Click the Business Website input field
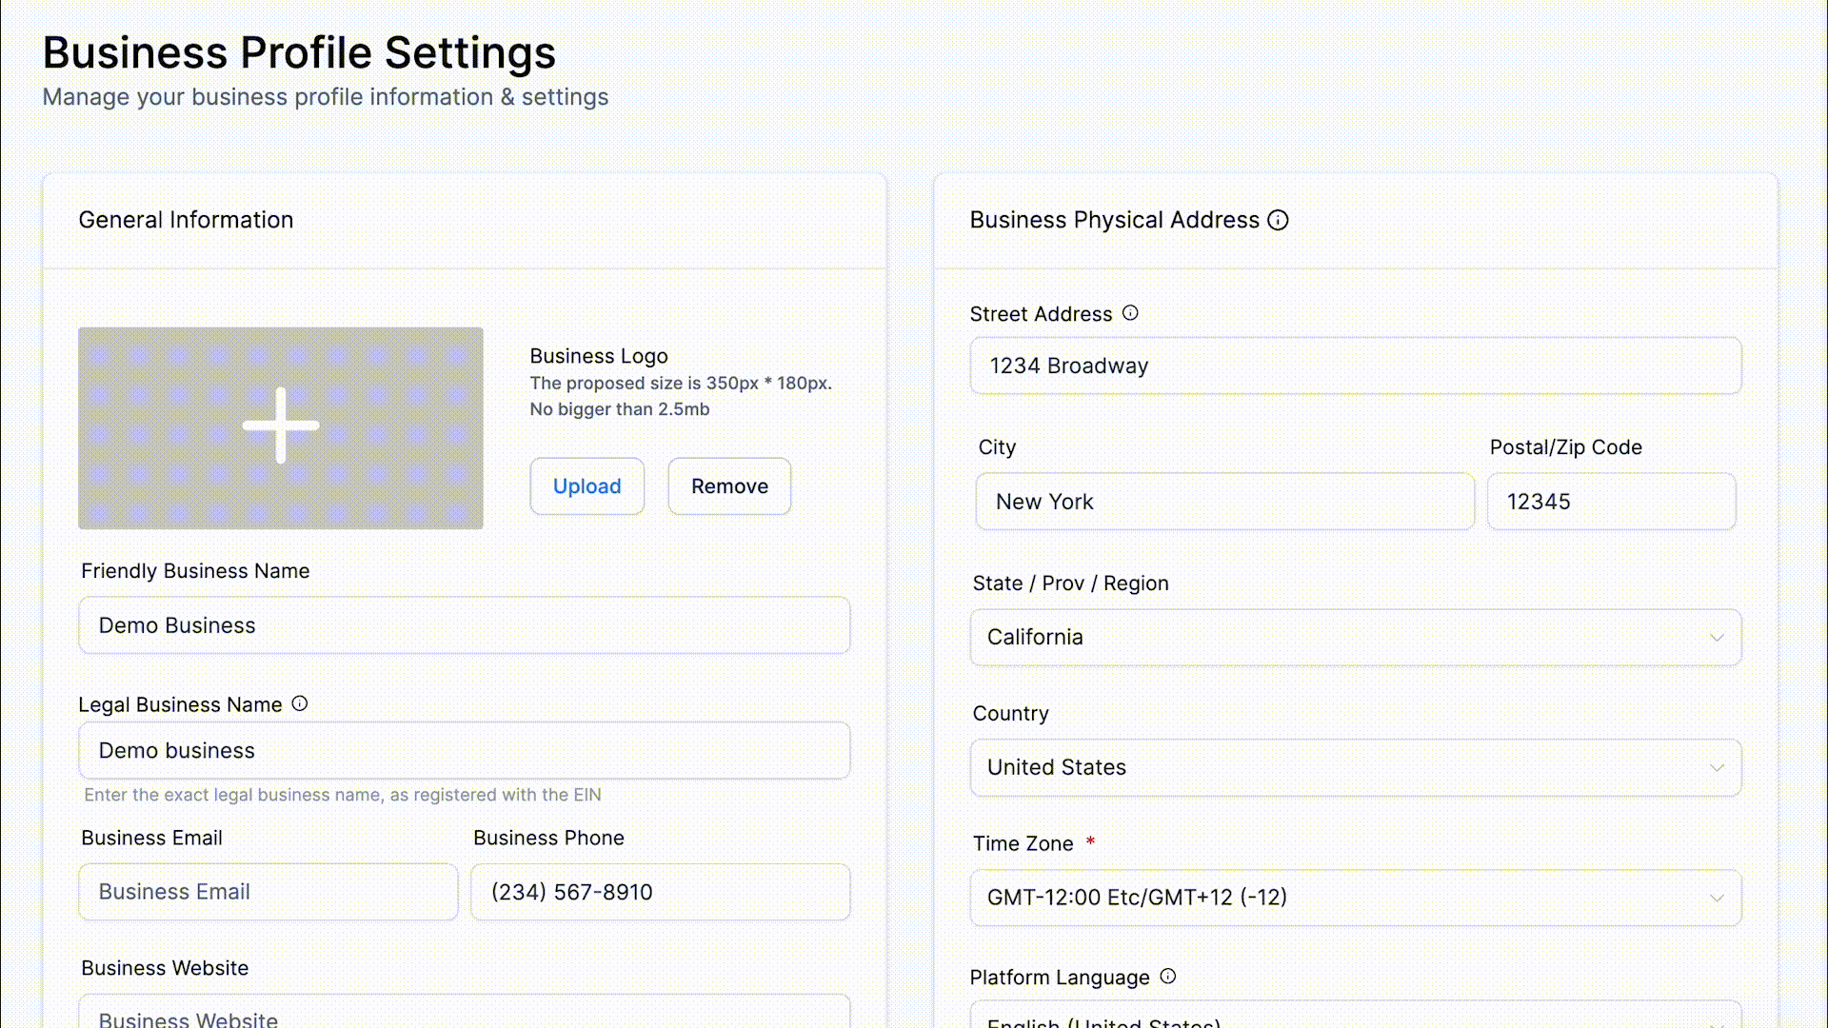1828x1028 pixels. 464,1015
